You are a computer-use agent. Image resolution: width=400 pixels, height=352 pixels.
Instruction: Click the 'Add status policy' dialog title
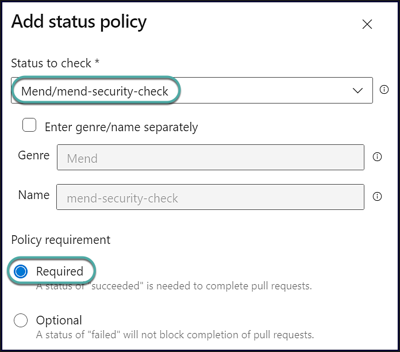(79, 22)
